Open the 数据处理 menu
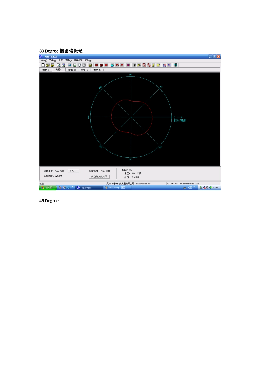Image resolution: width=260 pixels, height=368 pixels. click(x=77, y=60)
